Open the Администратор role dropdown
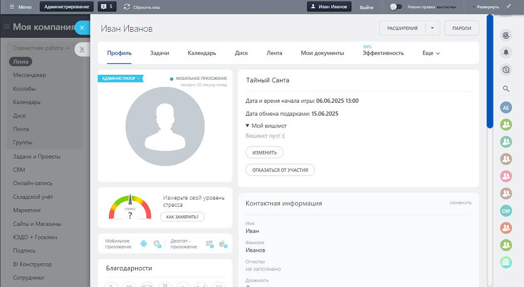The height and width of the screenshot is (287, 524). 120,78
